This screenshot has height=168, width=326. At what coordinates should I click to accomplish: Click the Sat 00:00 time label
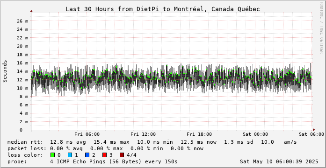(x=255, y=134)
